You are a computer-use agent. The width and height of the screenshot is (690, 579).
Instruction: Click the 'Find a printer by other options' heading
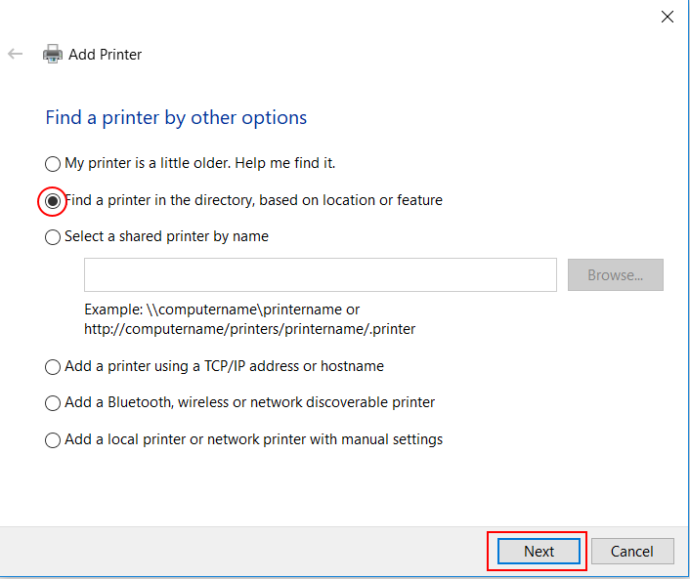176,118
